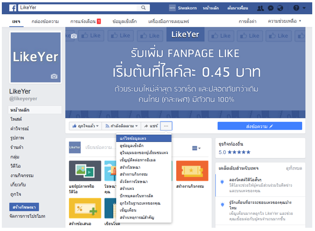Select ถูกใจ in left sidebar
The height and width of the screenshot is (231, 315).
click(16, 194)
